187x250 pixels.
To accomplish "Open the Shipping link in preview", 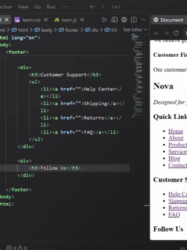I will tap(177, 201).
